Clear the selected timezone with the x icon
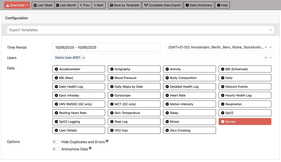The height and width of the screenshot is (162, 281). point(266,47)
